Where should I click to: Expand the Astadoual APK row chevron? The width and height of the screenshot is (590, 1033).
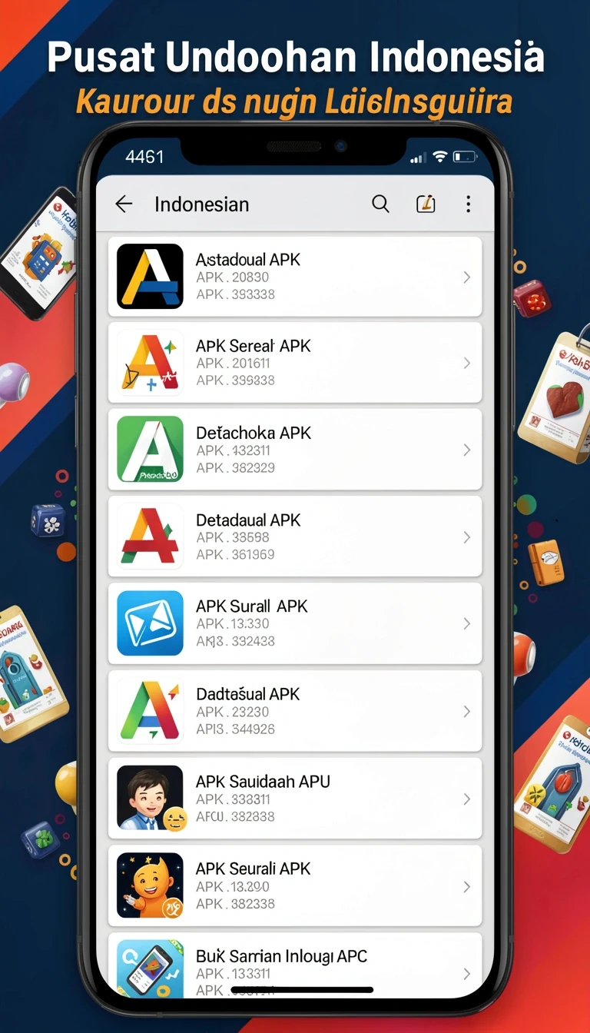(x=466, y=277)
